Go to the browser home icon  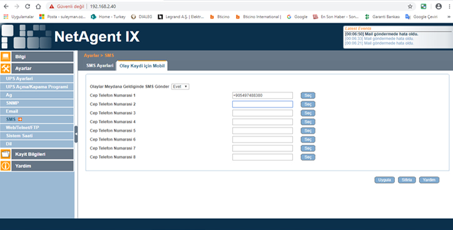coord(38,6)
